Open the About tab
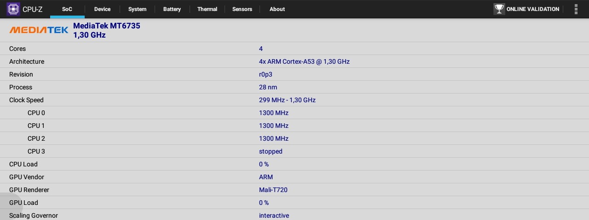589x220 pixels. click(x=277, y=9)
